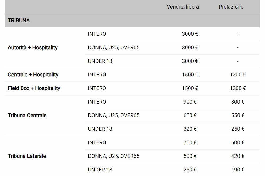Click the Field Box + Hospitality label
Viewport: 265px width, 176px height.
34,88
